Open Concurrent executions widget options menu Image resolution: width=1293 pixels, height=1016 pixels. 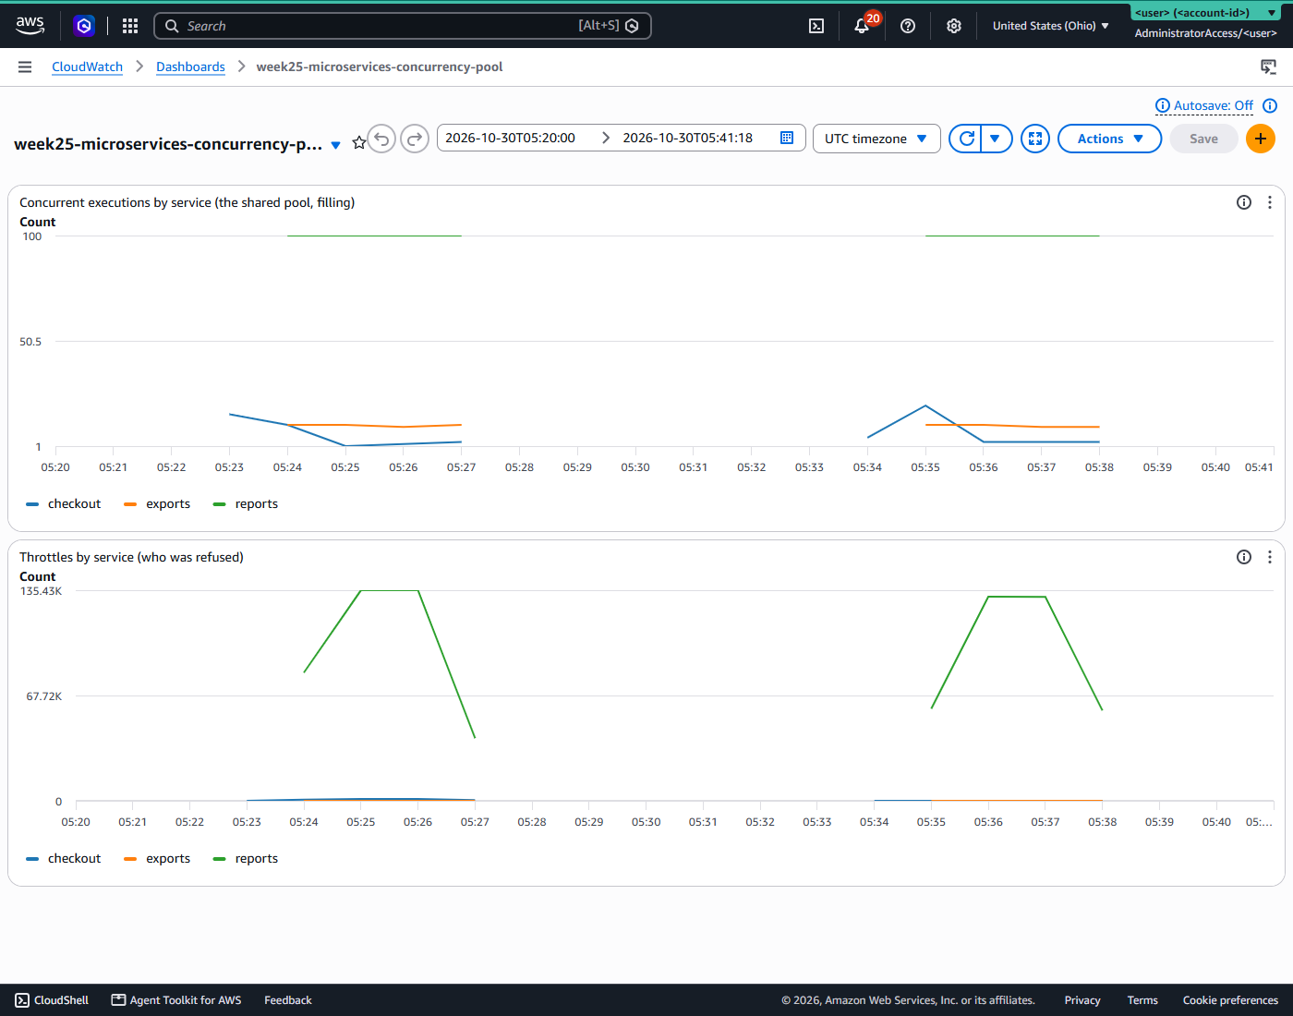click(x=1270, y=202)
